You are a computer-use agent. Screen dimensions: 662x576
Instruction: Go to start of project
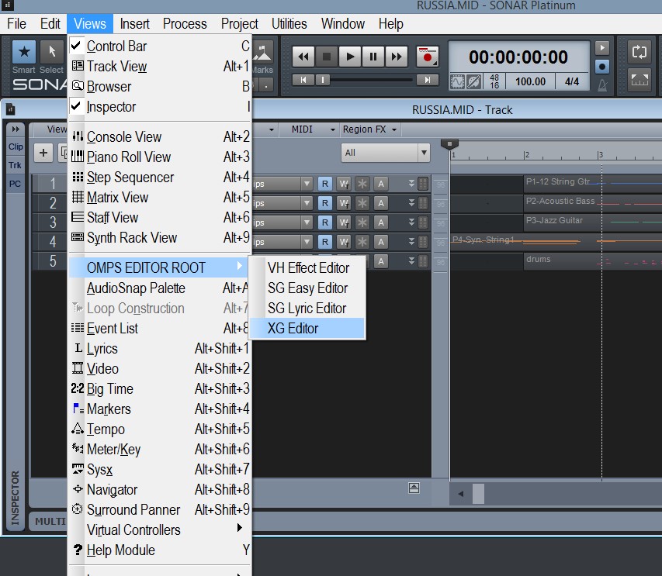pyautogui.click(x=303, y=80)
